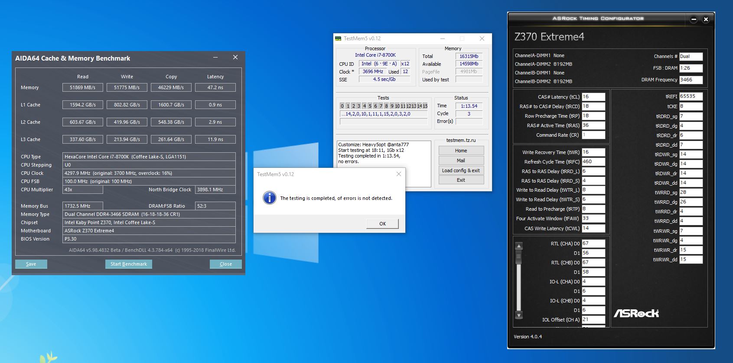Select the tWRRD_sg value field

pos(691,193)
